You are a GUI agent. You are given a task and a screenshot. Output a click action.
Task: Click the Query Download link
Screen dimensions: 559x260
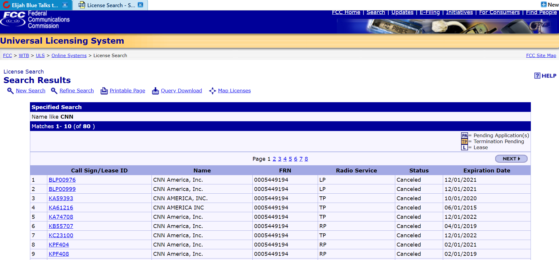[181, 91]
